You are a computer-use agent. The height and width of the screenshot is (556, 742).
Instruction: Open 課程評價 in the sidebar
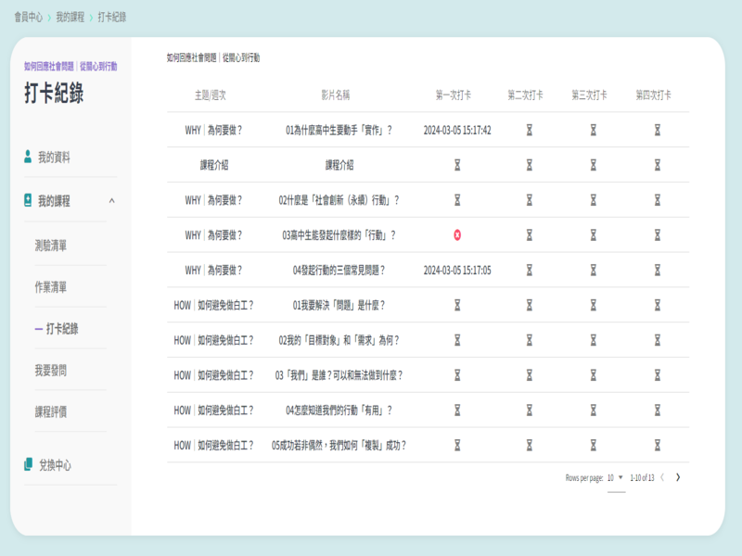pyautogui.click(x=51, y=412)
